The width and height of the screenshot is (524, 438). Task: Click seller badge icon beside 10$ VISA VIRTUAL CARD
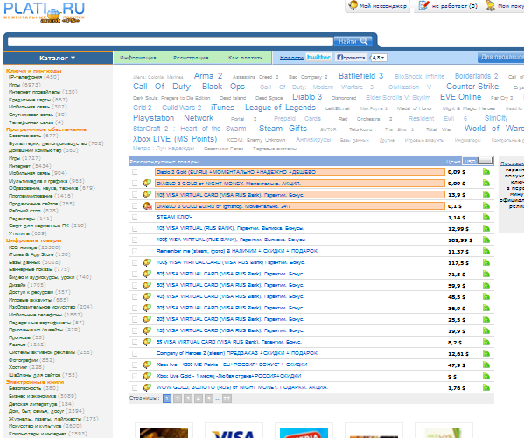coord(147,194)
